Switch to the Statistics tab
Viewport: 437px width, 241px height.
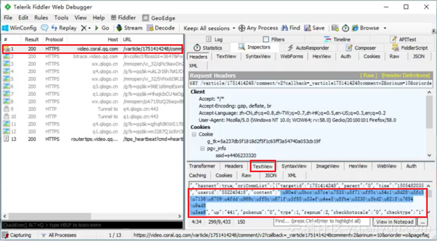click(208, 48)
